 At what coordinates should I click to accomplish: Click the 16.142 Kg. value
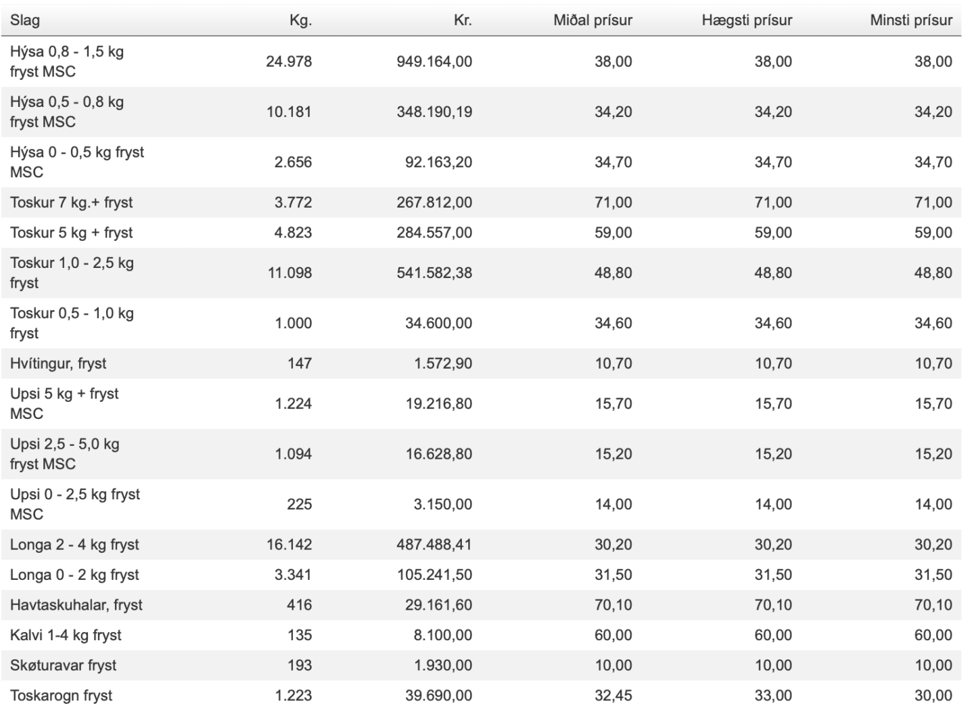click(x=289, y=545)
